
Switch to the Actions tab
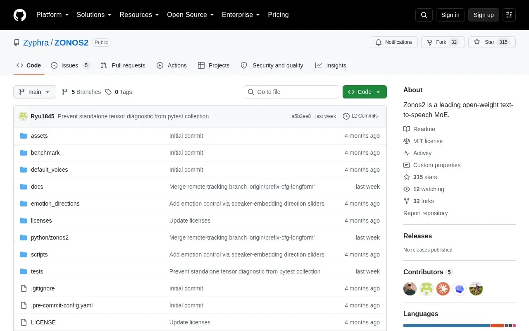[x=172, y=65]
